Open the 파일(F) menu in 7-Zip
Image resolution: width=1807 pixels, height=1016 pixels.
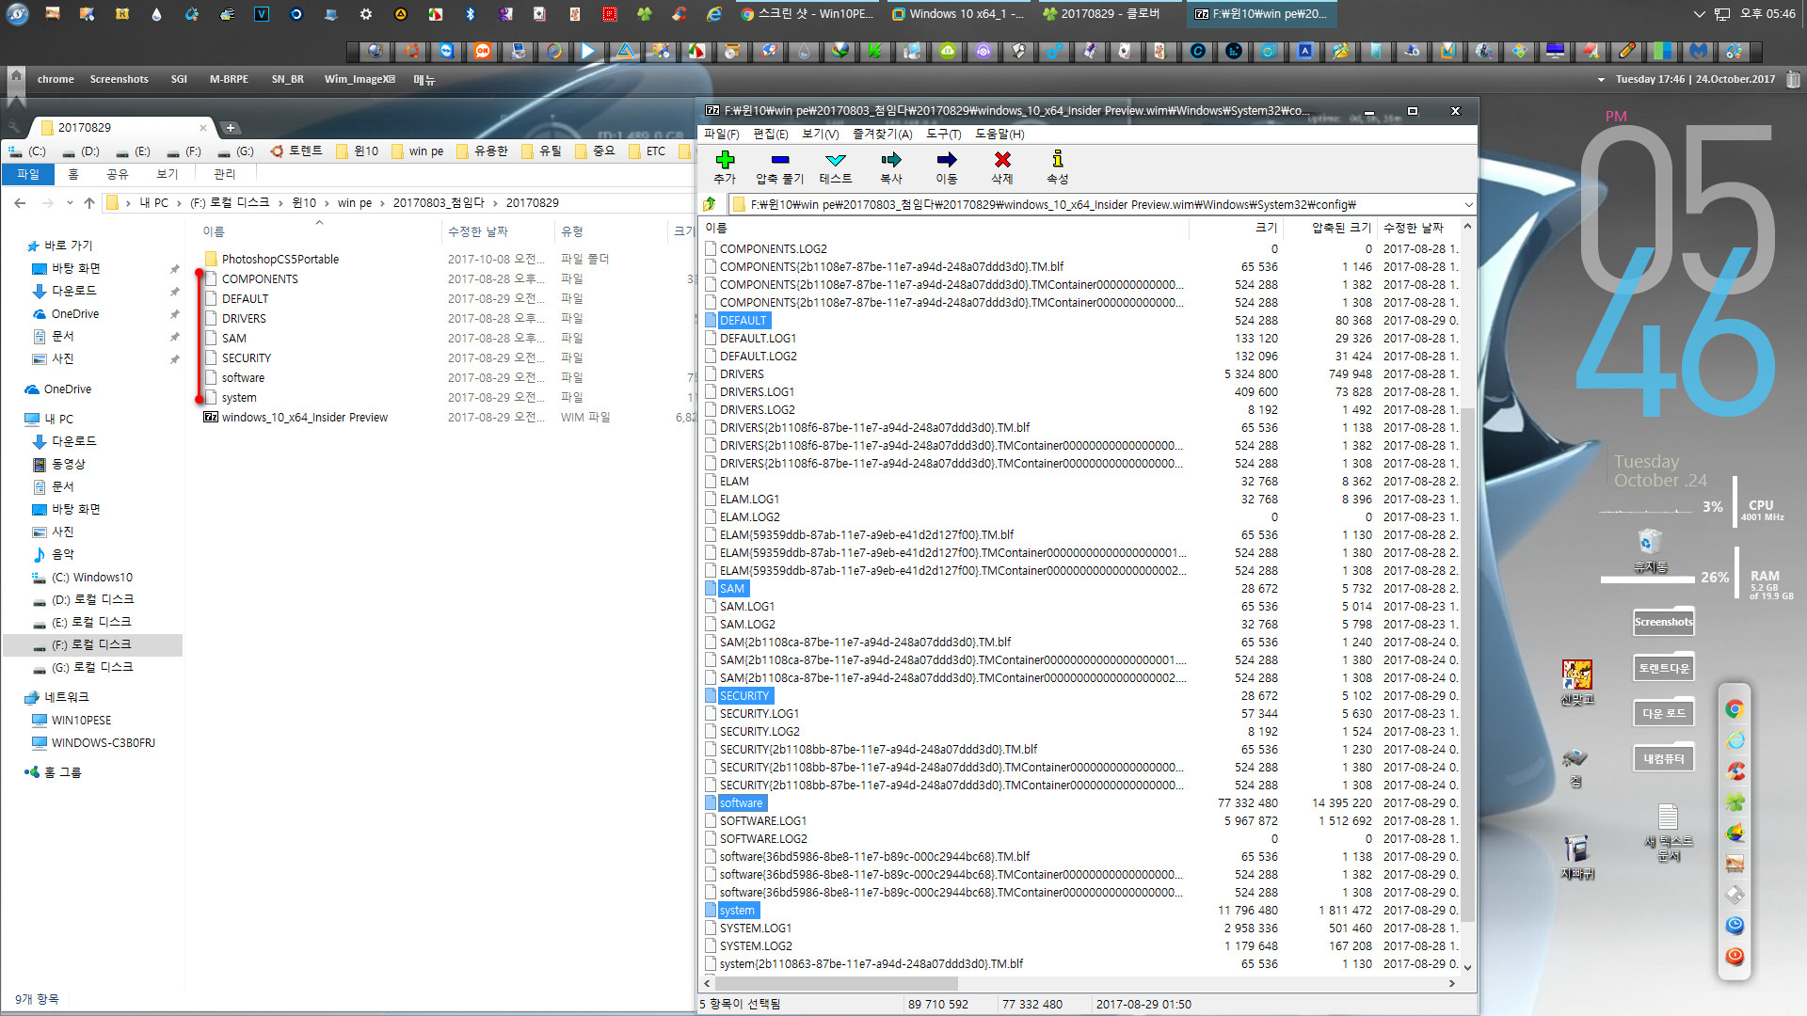click(x=722, y=135)
